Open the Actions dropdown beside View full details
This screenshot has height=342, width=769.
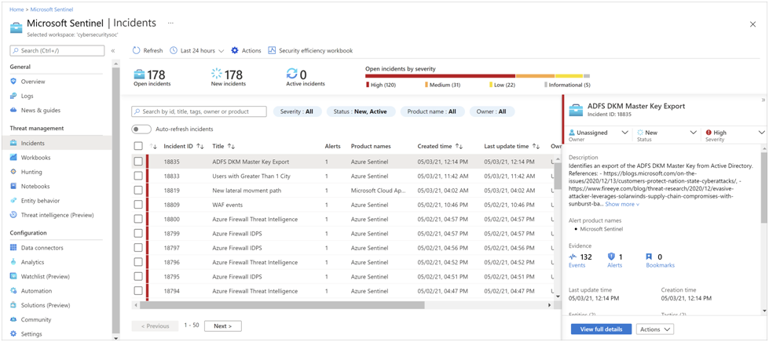(x=655, y=329)
